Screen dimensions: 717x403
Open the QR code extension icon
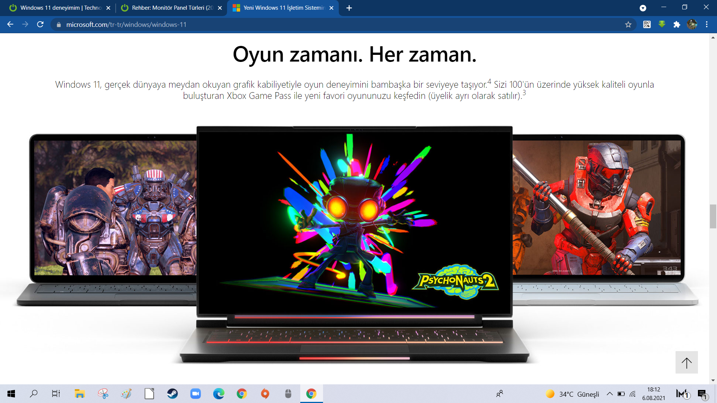[647, 25]
